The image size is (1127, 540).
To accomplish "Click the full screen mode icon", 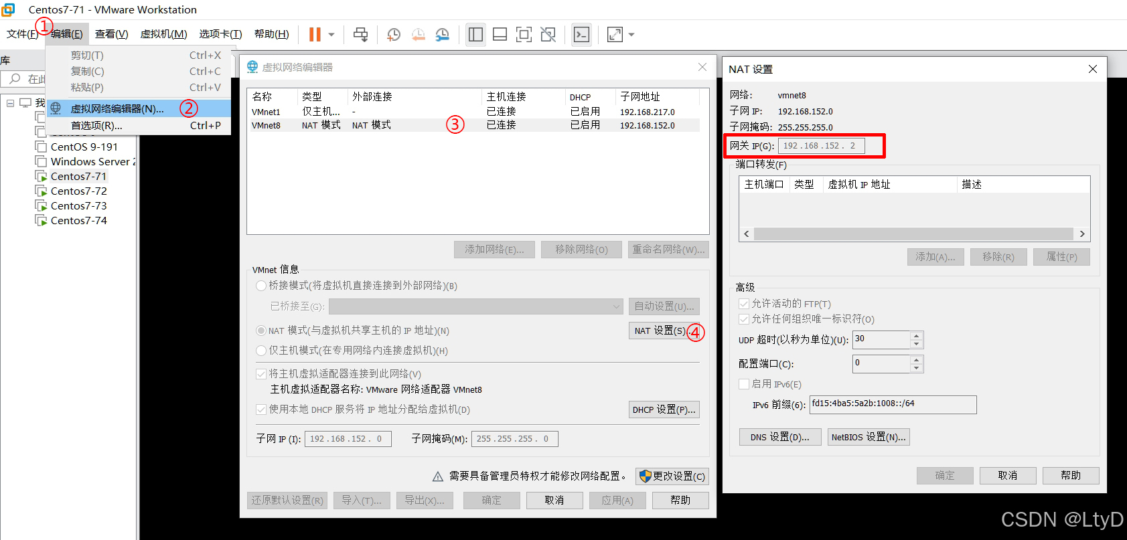I will pyautogui.click(x=524, y=34).
